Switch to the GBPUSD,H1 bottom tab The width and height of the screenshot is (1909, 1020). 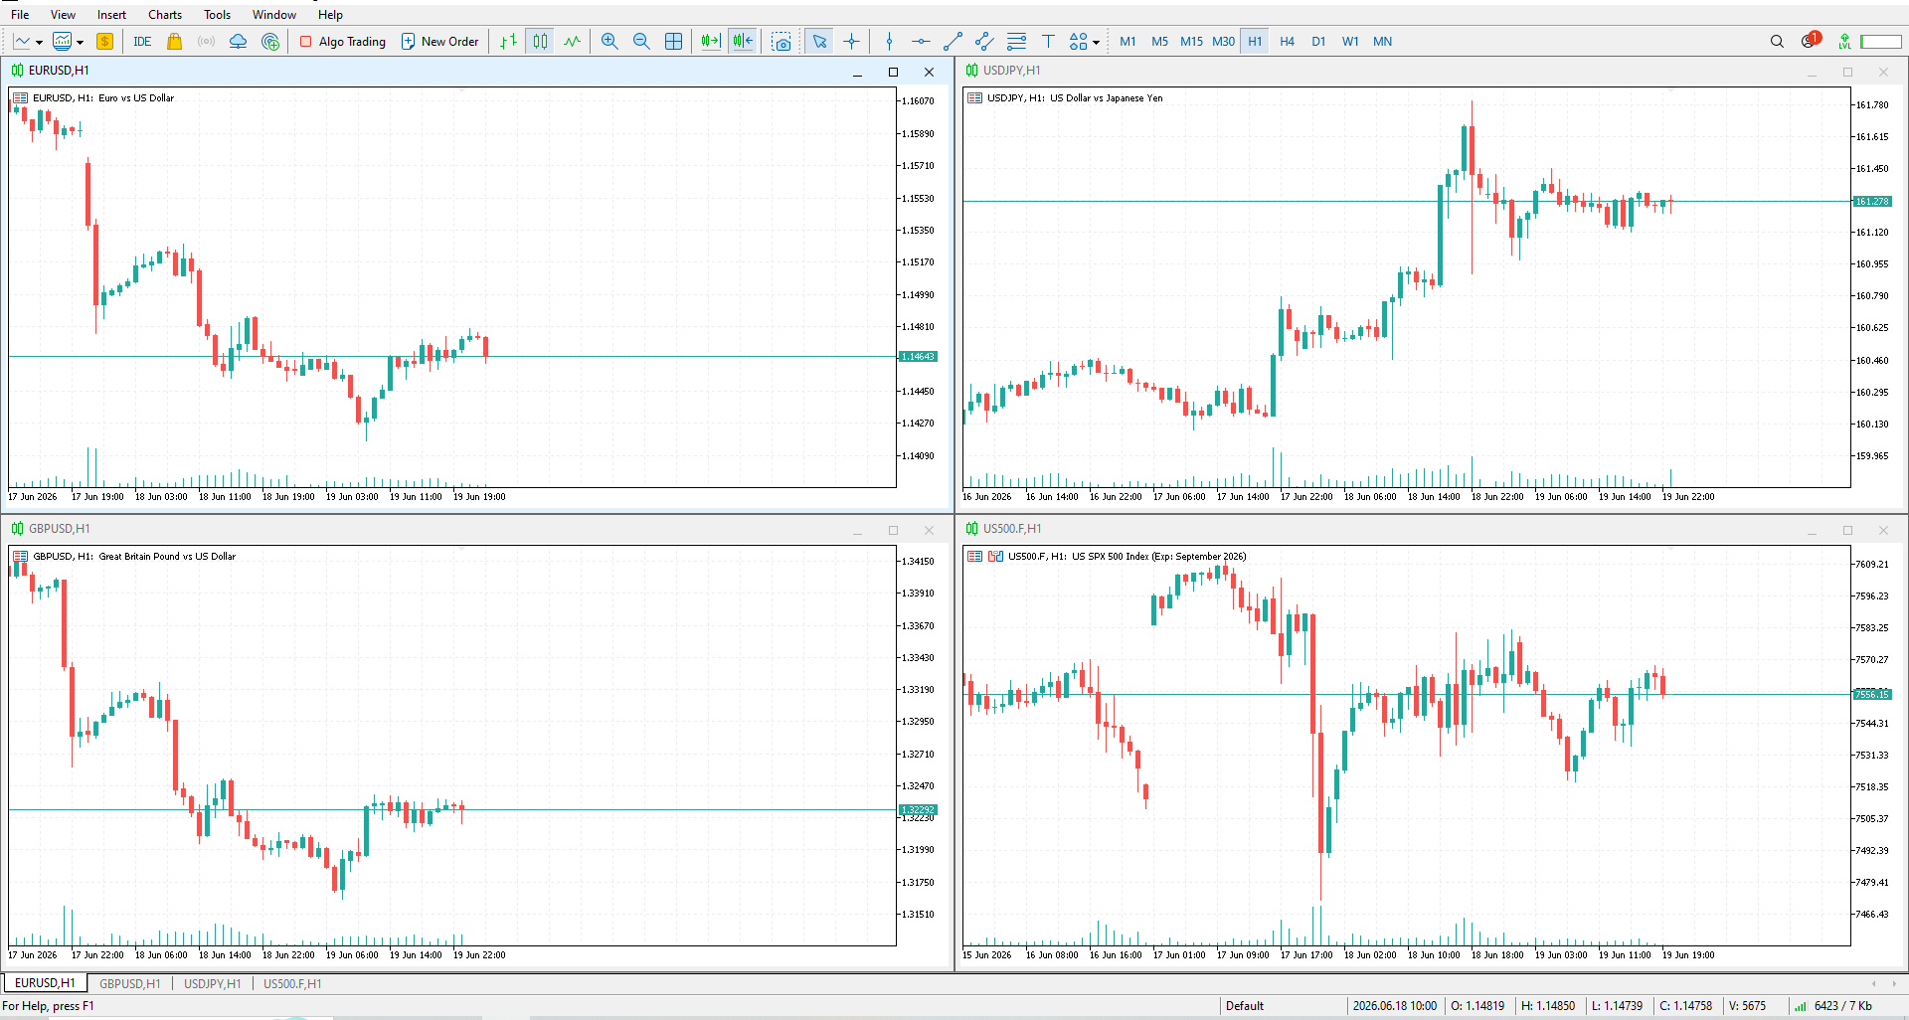click(x=129, y=983)
